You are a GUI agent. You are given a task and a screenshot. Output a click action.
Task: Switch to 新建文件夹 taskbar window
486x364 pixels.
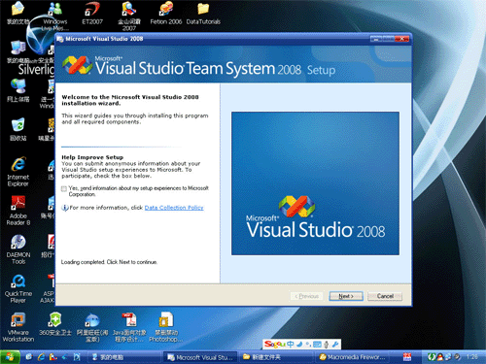[276, 357]
